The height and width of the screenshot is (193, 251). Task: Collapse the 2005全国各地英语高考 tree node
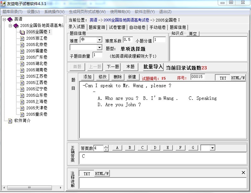(10, 26)
